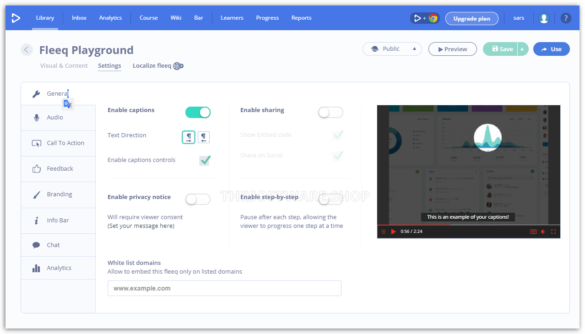Image resolution: width=585 pixels, height=334 pixels.
Task: Turn on the Enable privacy notice switch
Action: 198,199
